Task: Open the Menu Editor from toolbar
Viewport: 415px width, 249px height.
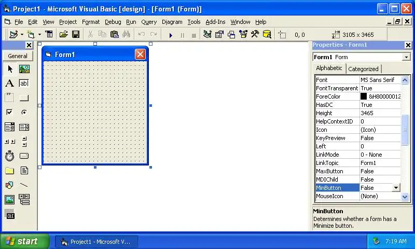Action: click(x=49, y=34)
